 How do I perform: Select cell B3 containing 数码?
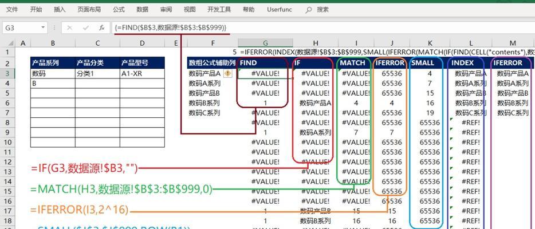tap(53, 74)
